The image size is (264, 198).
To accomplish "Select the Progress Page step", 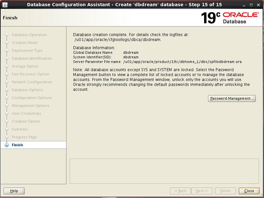I will (x=24, y=137).
